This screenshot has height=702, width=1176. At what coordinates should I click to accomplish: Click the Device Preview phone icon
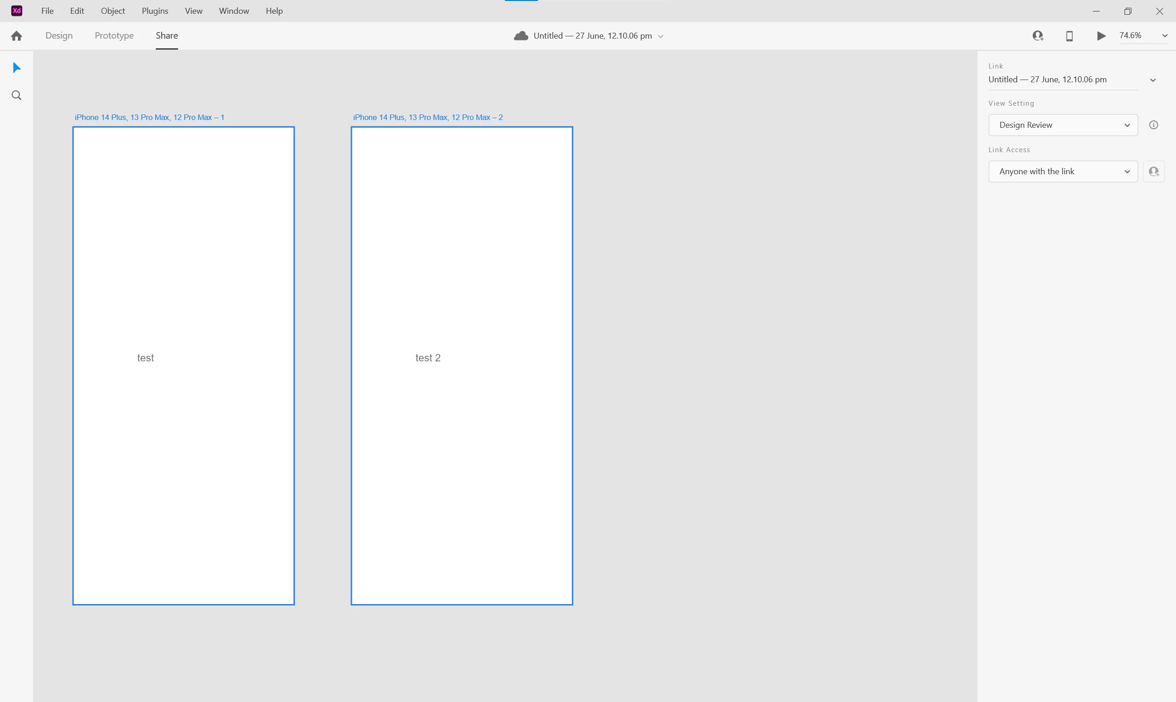tap(1069, 36)
